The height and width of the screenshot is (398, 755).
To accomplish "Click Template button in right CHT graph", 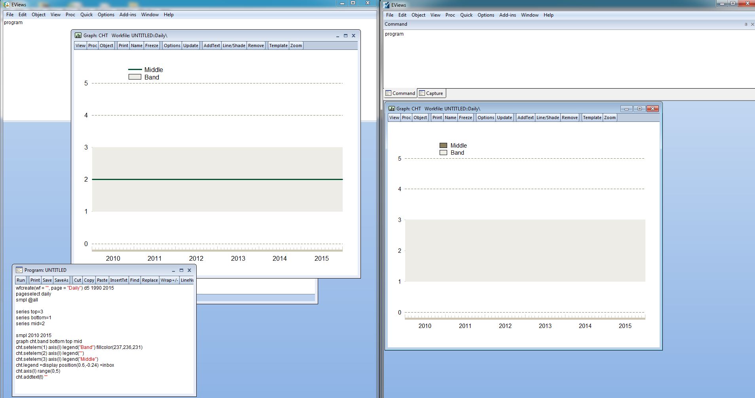I will (x=592, y=118).
